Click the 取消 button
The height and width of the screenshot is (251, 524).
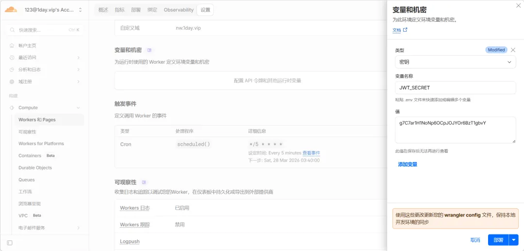click(475, 240)
